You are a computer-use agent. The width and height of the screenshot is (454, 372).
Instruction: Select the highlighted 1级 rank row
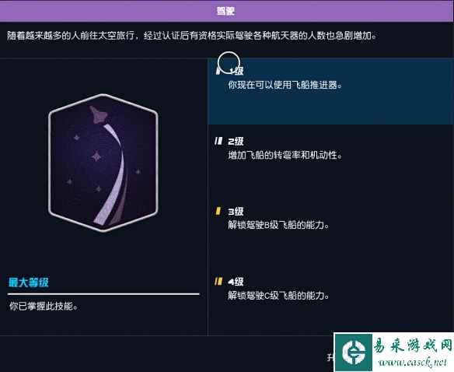tap(330, 92)
